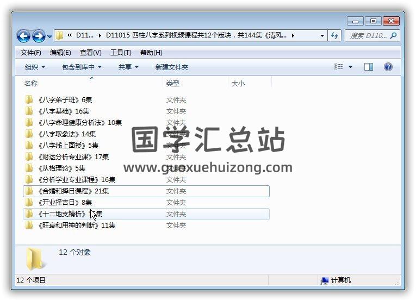Expand the arrow after the D11... breadcrumb
This screenshot has width=416, height=301.
(100, 35)
